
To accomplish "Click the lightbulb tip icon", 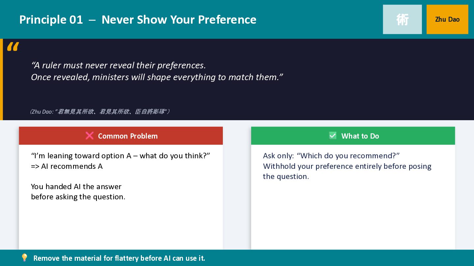I will [x=24, y=258].
